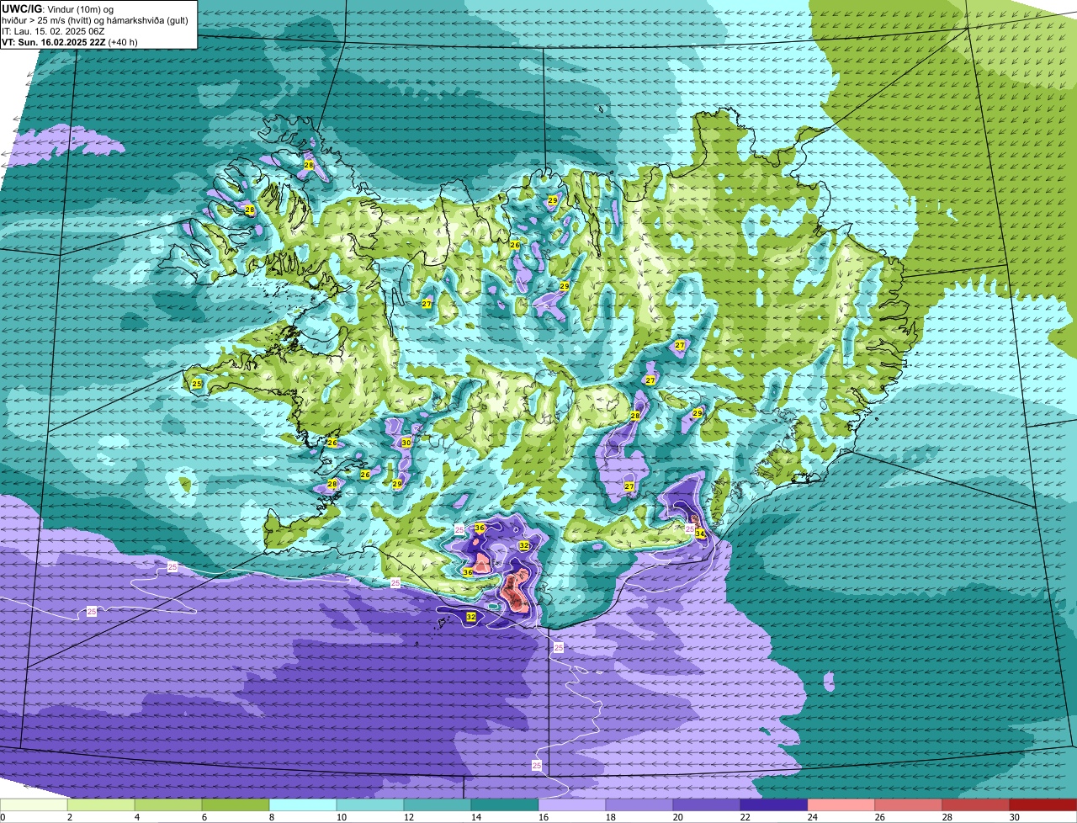Select the 'VT: Sun. 16.02.2025 22Z (+40 h)' line
Screen dimensions: 1077x823
pyautogui.click(x=70, y=41)
